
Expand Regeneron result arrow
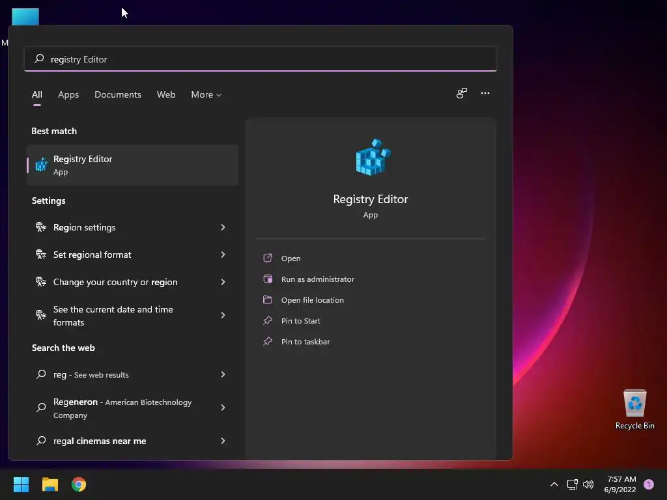click(x=223, y=408)
